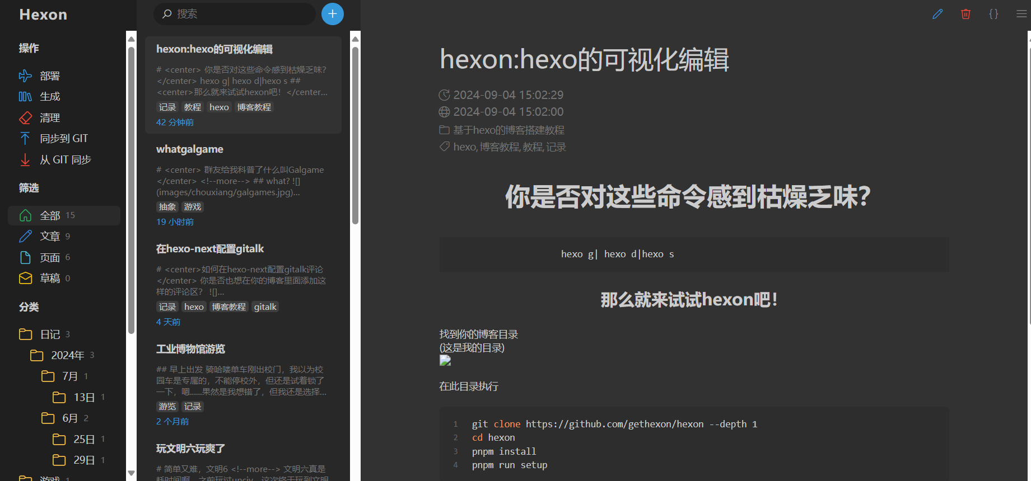This screenshot has width=1031, height=481.
Task: Click the post list scrollbar thumb
Action: (355, 135)
